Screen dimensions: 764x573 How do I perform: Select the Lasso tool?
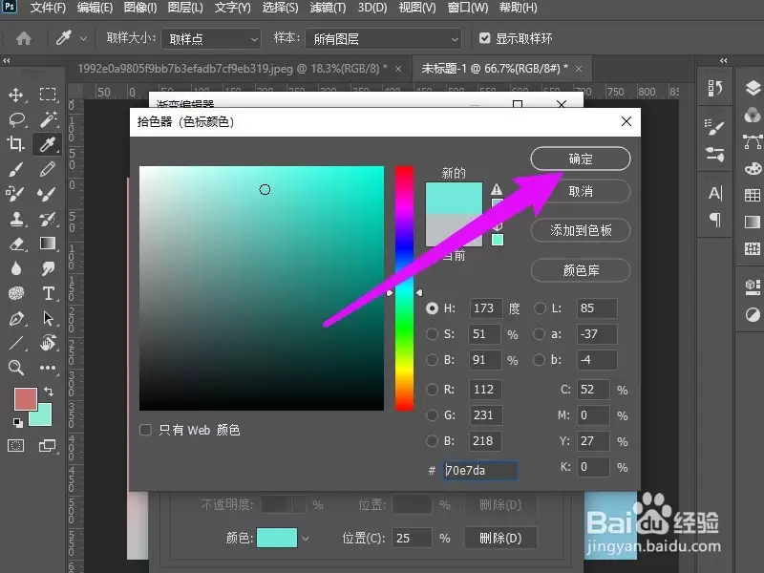click(17, 119)
